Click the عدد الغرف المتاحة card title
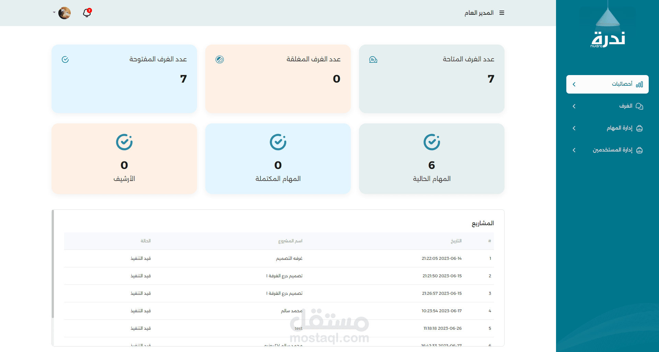This screenshot has height=352, width=659. 469,59
